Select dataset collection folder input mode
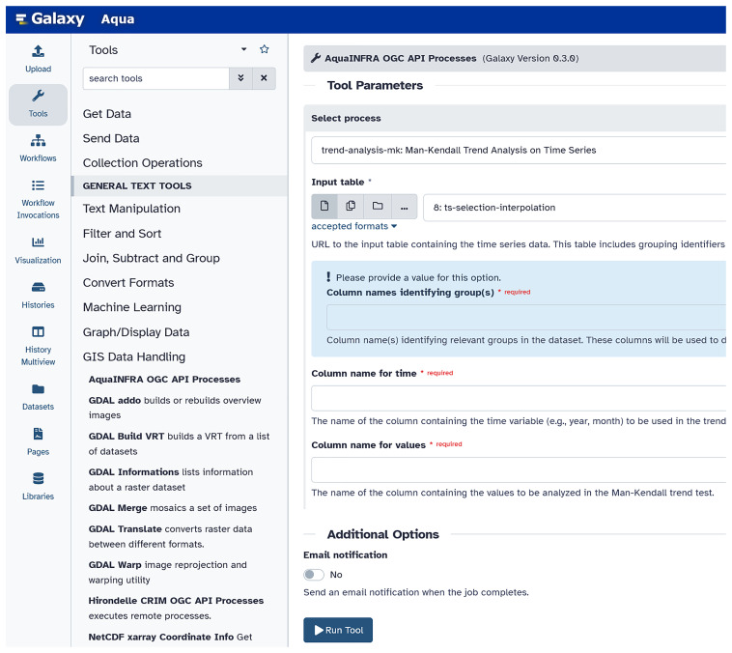The image size is (732, 653). point(378,206)
